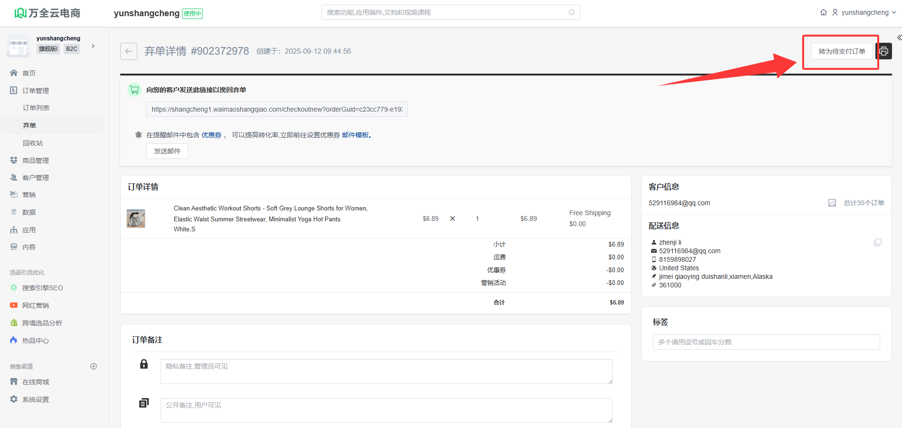
Task: Add sales channel with plus icon
Action: [94, 366]
